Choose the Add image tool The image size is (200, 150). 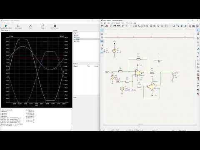[198, 90]
